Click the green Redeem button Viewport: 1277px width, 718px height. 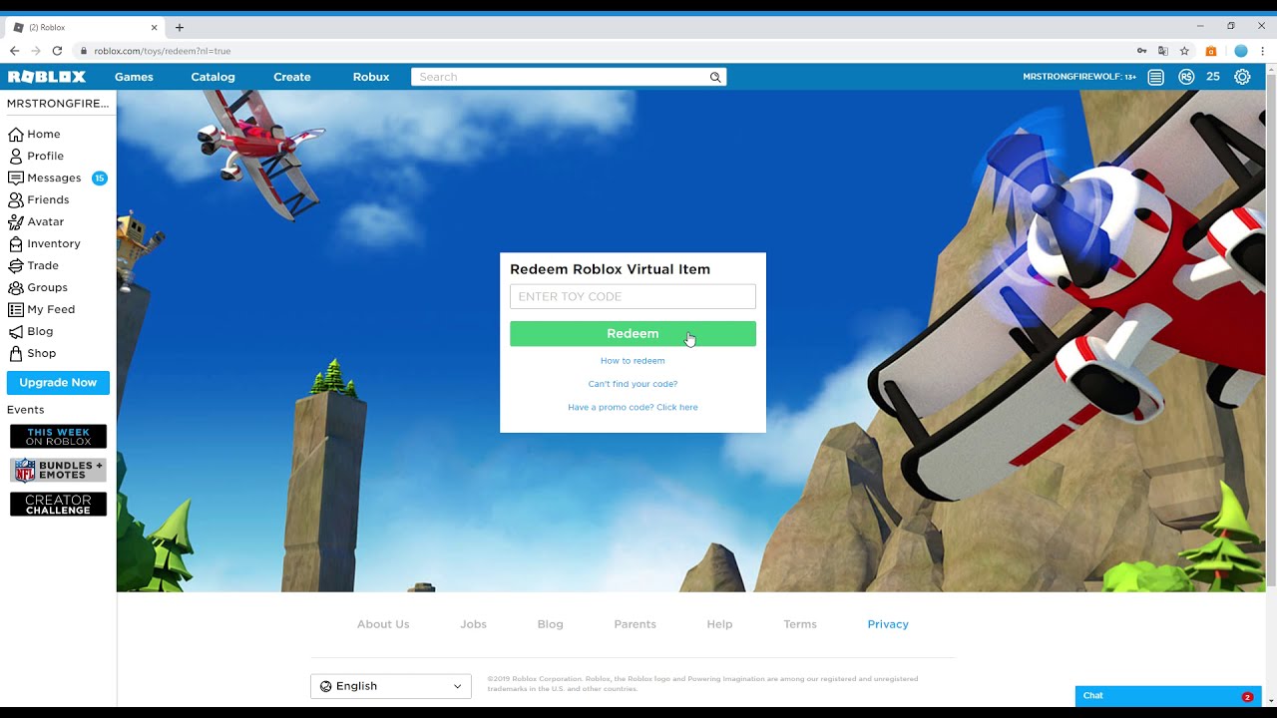click(x=633, y=334)
